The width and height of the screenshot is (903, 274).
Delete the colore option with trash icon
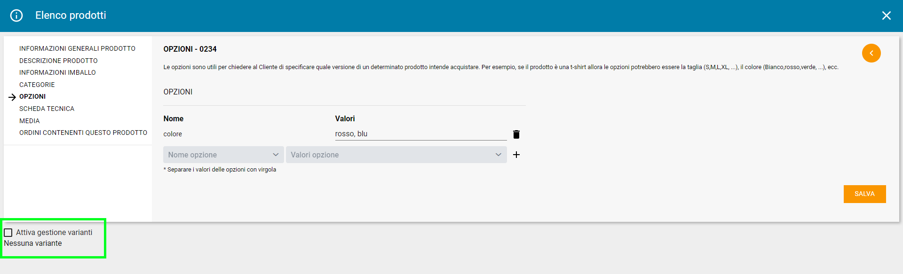pos(516,134)
